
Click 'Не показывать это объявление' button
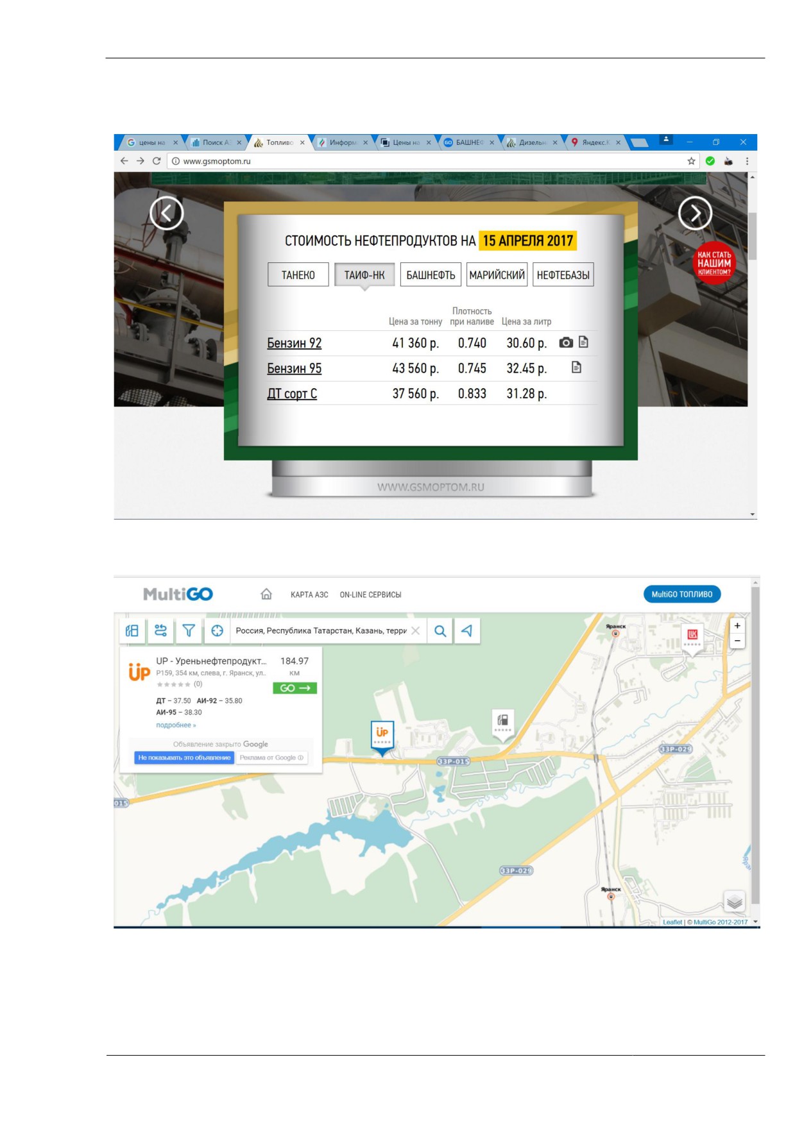click(x=184, y=757)
